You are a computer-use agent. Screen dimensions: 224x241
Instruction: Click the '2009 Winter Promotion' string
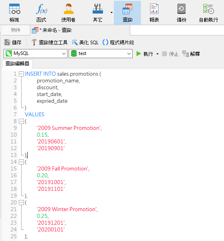coord(67,209)
